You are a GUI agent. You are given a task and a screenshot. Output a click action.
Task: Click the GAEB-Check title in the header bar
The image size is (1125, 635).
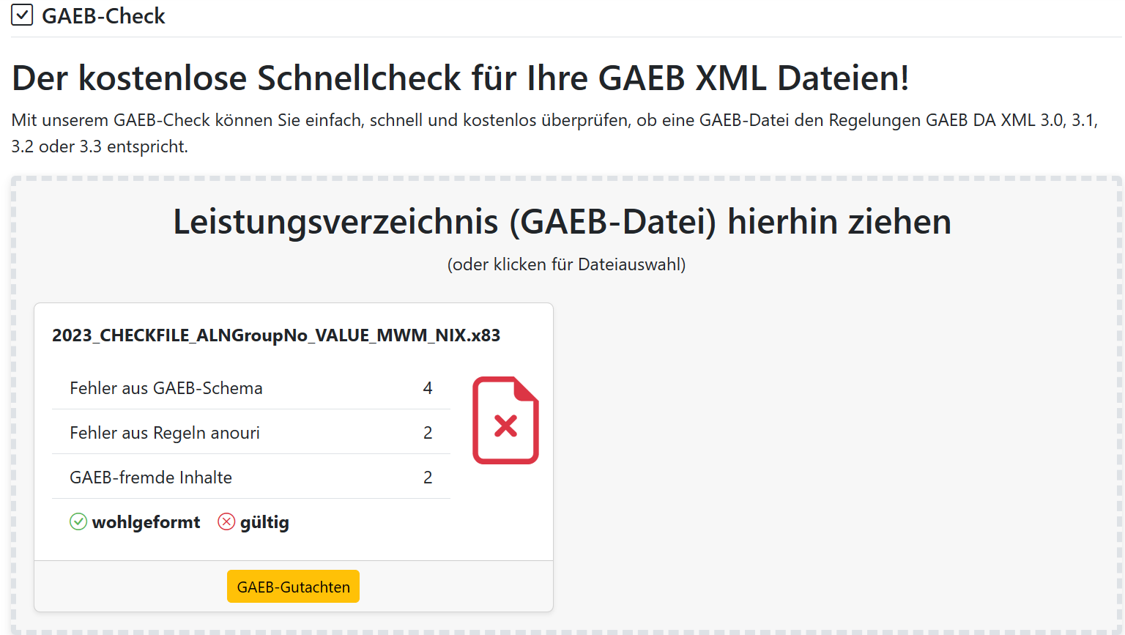(x=105, y=15)
